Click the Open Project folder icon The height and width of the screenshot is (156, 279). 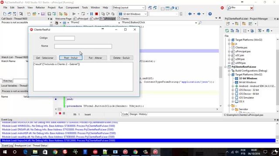click(x=34, y=14)
